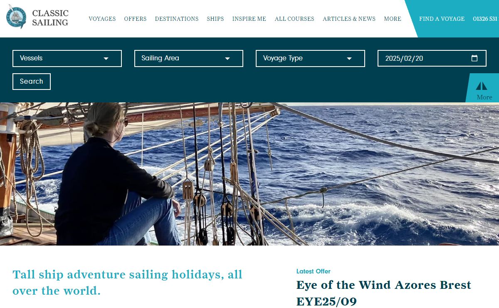Screen dimensions: 499x308
Task: Click the Classic Sailing ship logo
Action: (x=17, y=17)
